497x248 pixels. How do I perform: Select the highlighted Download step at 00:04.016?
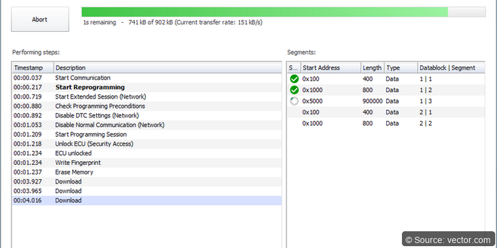click(x=68, y=200)
